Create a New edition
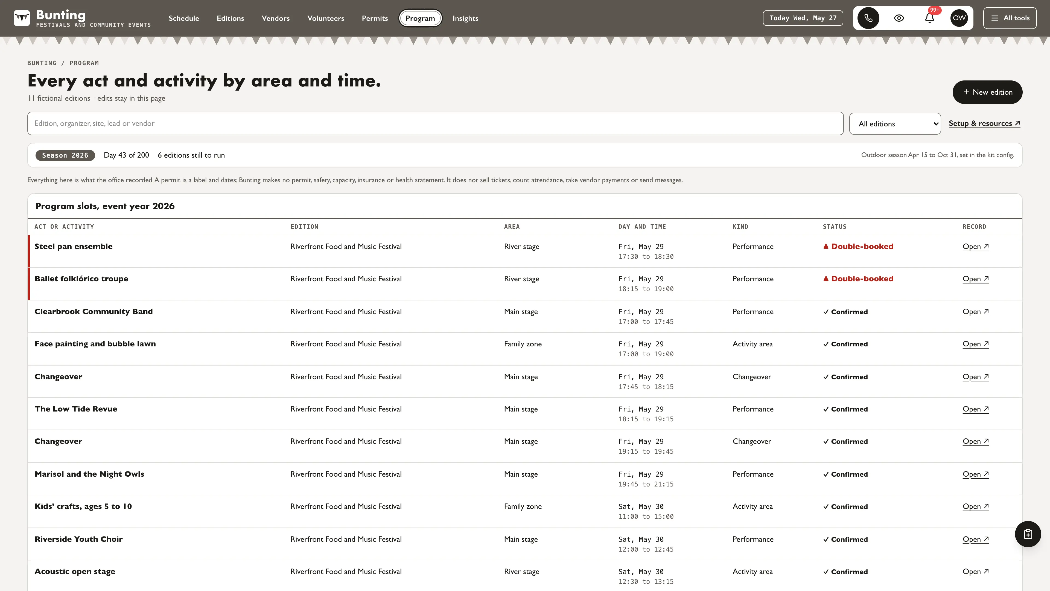 987,92
